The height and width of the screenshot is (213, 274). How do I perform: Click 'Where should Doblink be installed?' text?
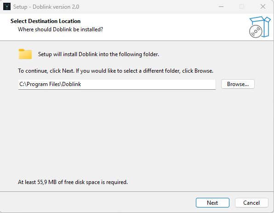pyautogui.click(x=61, y=29)
